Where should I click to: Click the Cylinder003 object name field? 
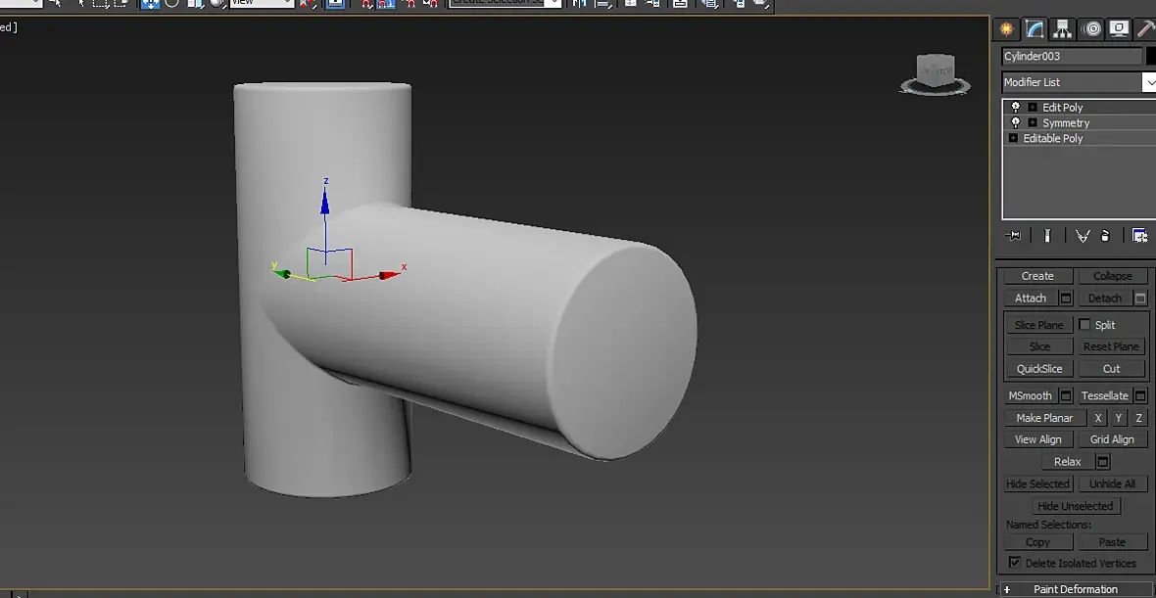pyautogui.click(x=1071, y=57)
